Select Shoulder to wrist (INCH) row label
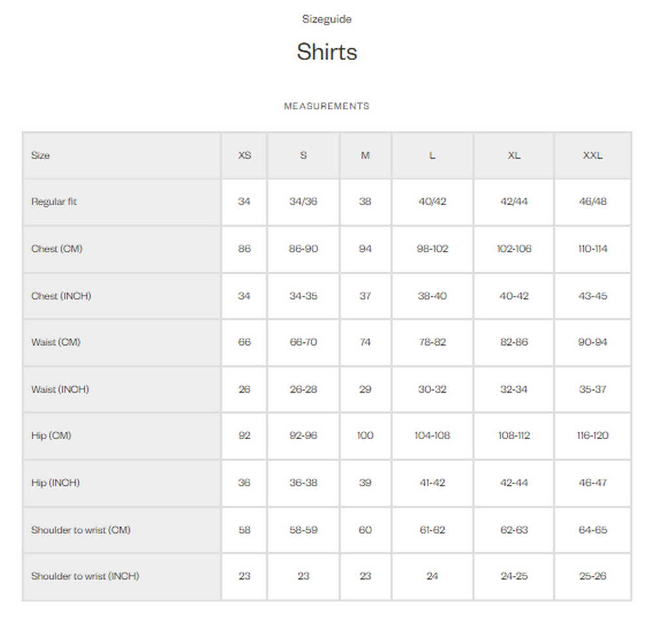 click(x=85, y=576)
